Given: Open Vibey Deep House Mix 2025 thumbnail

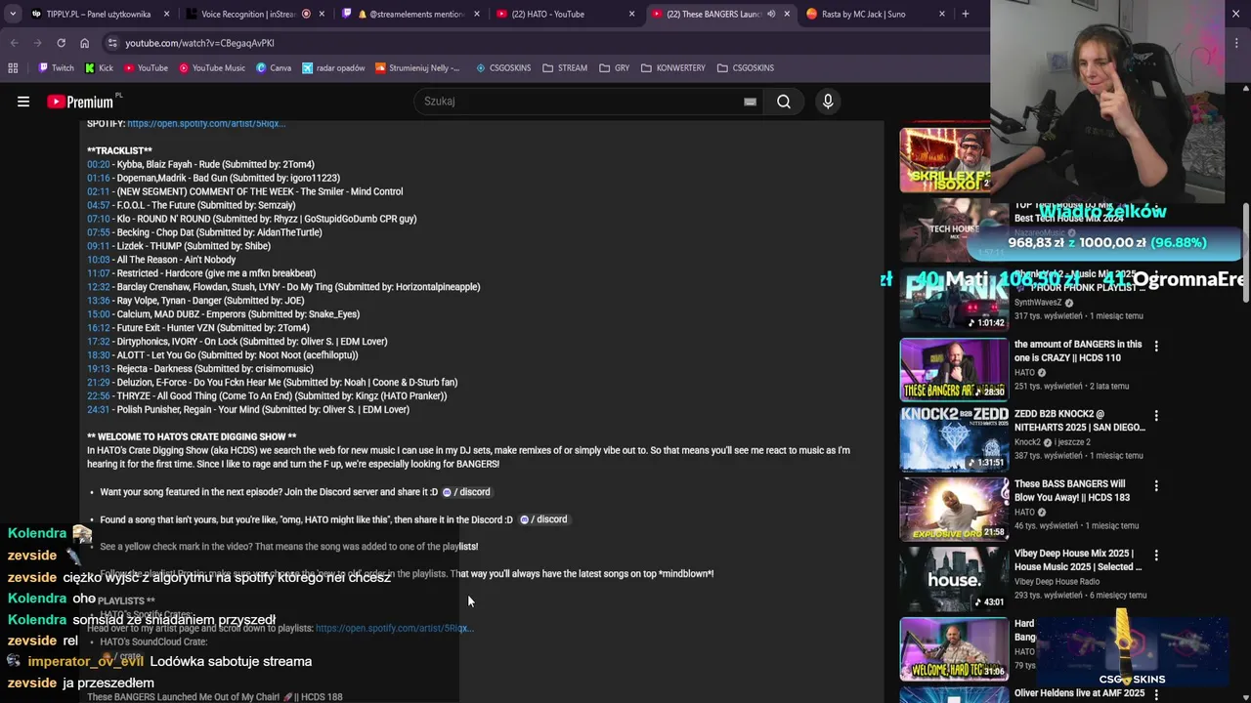Looking at the screenshot, I should [x=954, y=579].
